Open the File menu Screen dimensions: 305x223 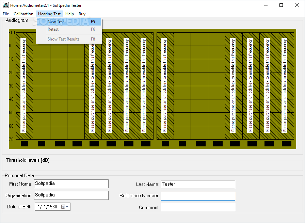tap(6, 14)
